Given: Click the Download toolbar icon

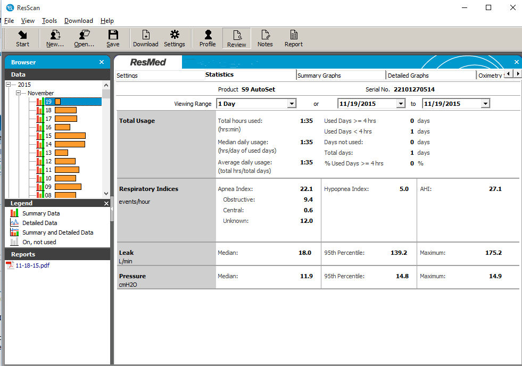Looking at the screenshot, I should (145, 39).
